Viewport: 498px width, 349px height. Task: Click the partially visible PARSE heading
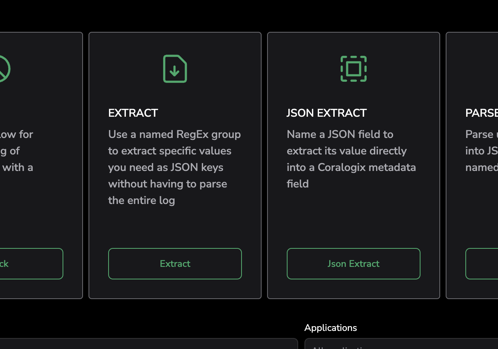coord(481,113)
